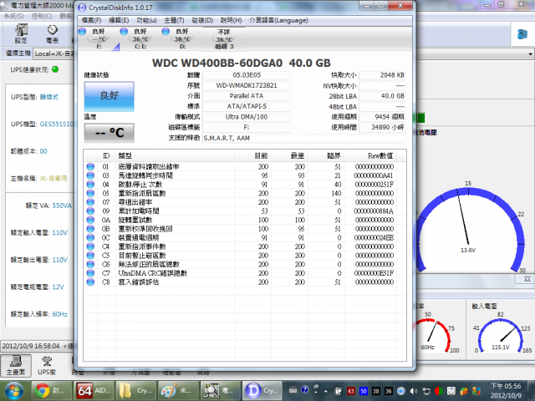Image resolution: width=535 pixels, height=401 pixels.
Task: Click the 良好 health status button
Action: pyautogui.click(x=110, y=96)
